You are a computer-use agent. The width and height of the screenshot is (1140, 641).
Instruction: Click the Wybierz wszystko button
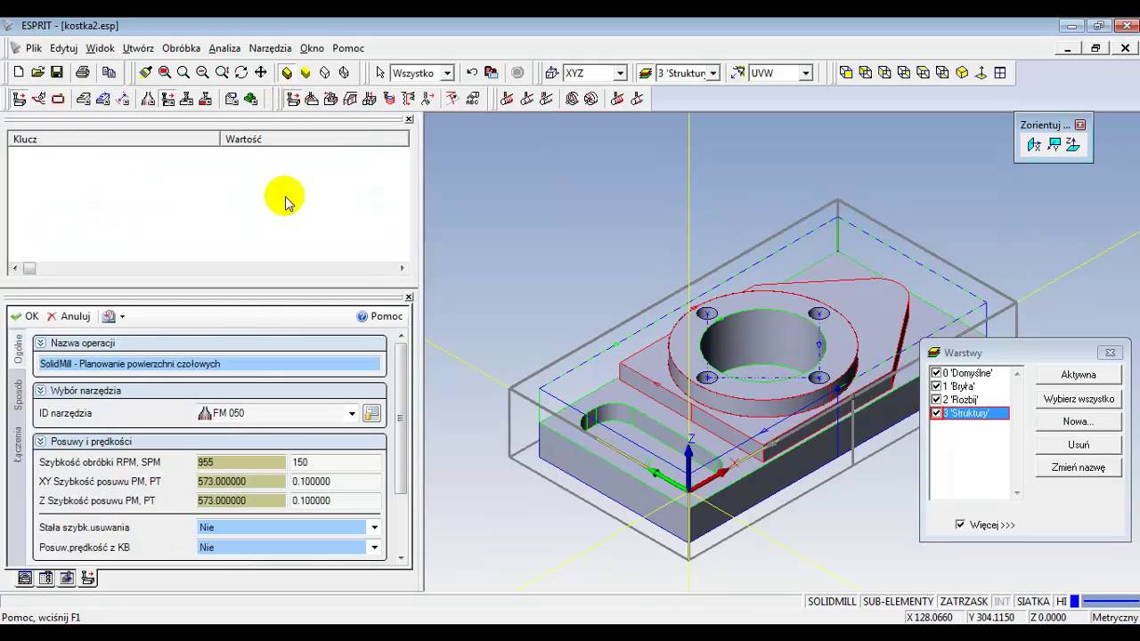pos(1079,399)
